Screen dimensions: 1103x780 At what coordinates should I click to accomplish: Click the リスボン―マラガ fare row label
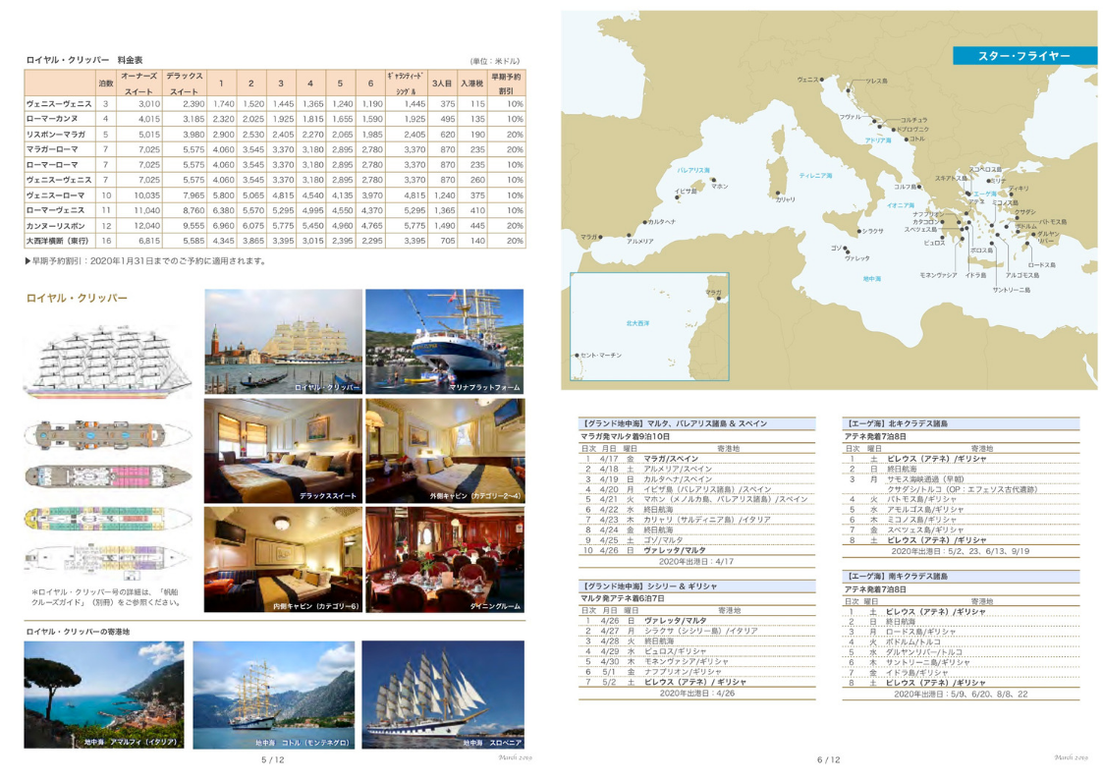point(56,135)
